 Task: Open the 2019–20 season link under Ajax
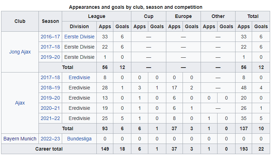pyautogui.click(x=50, y=98)
